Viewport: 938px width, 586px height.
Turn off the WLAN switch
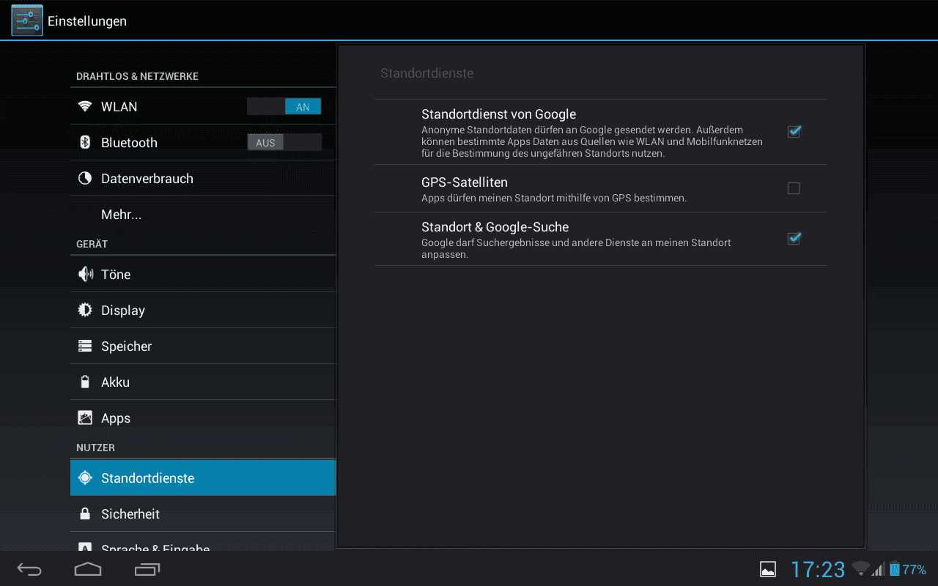click(x=284, y=107)
